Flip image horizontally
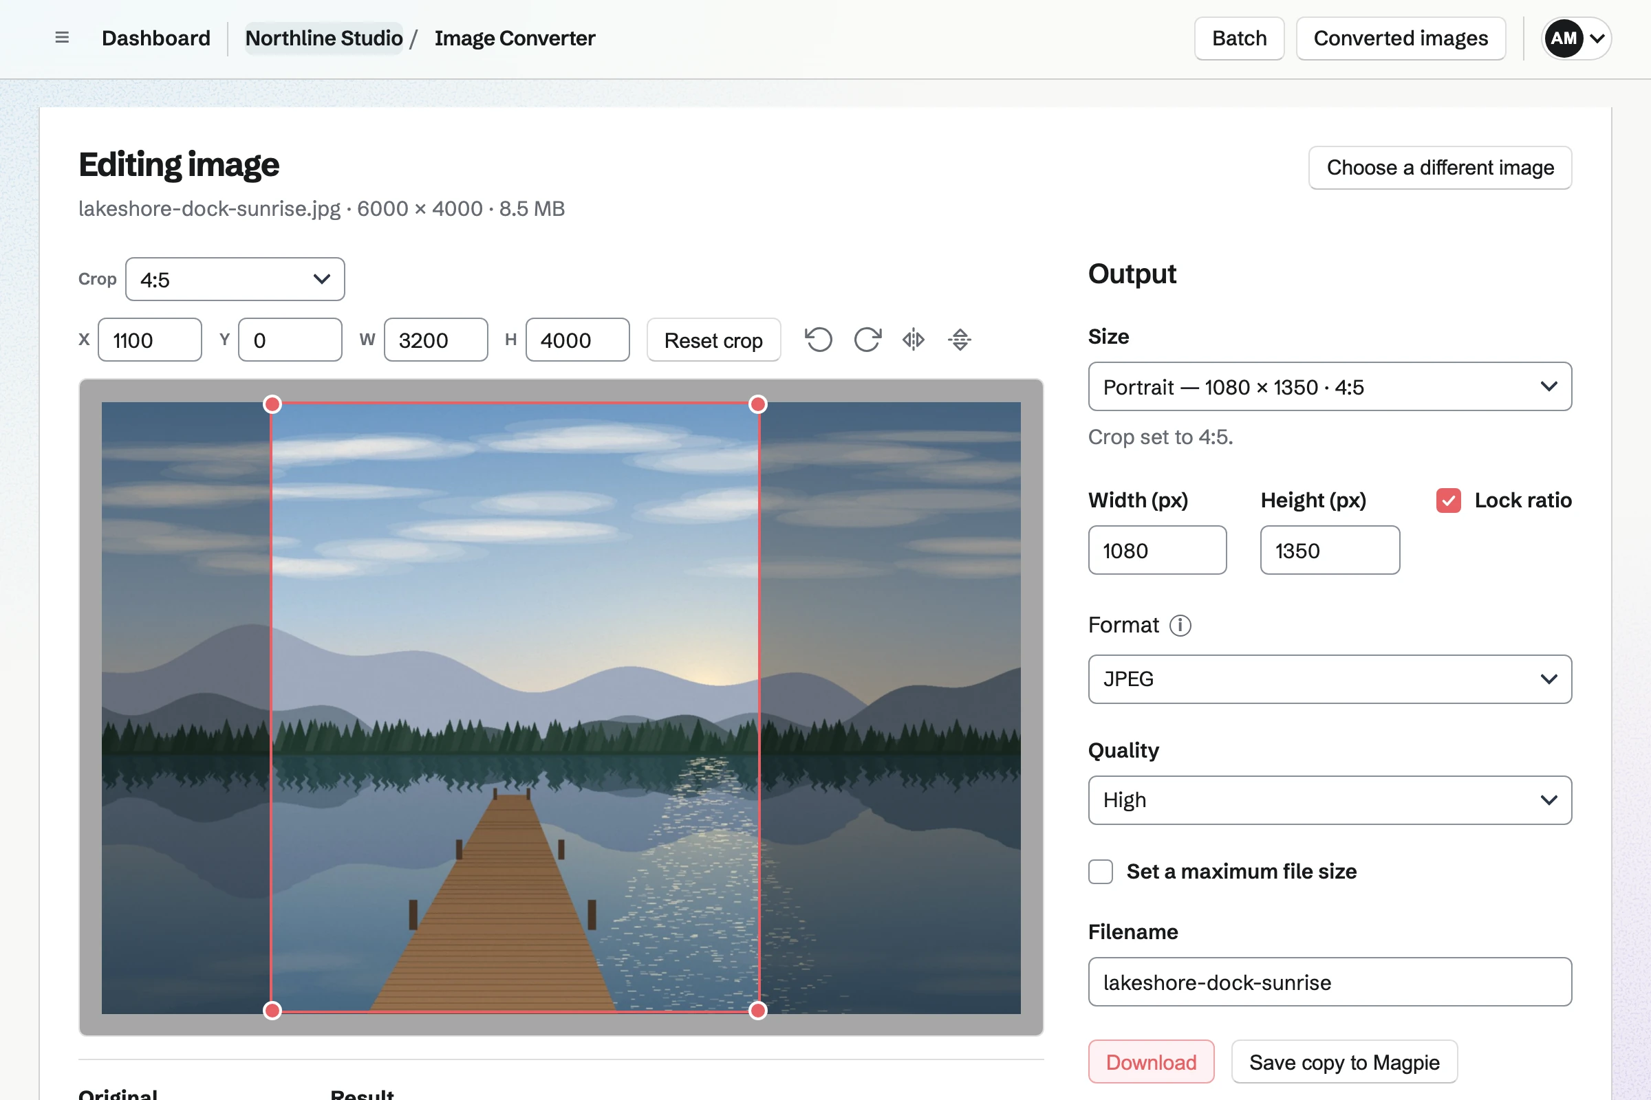The image size is (1651, 1100). [914, 340]
